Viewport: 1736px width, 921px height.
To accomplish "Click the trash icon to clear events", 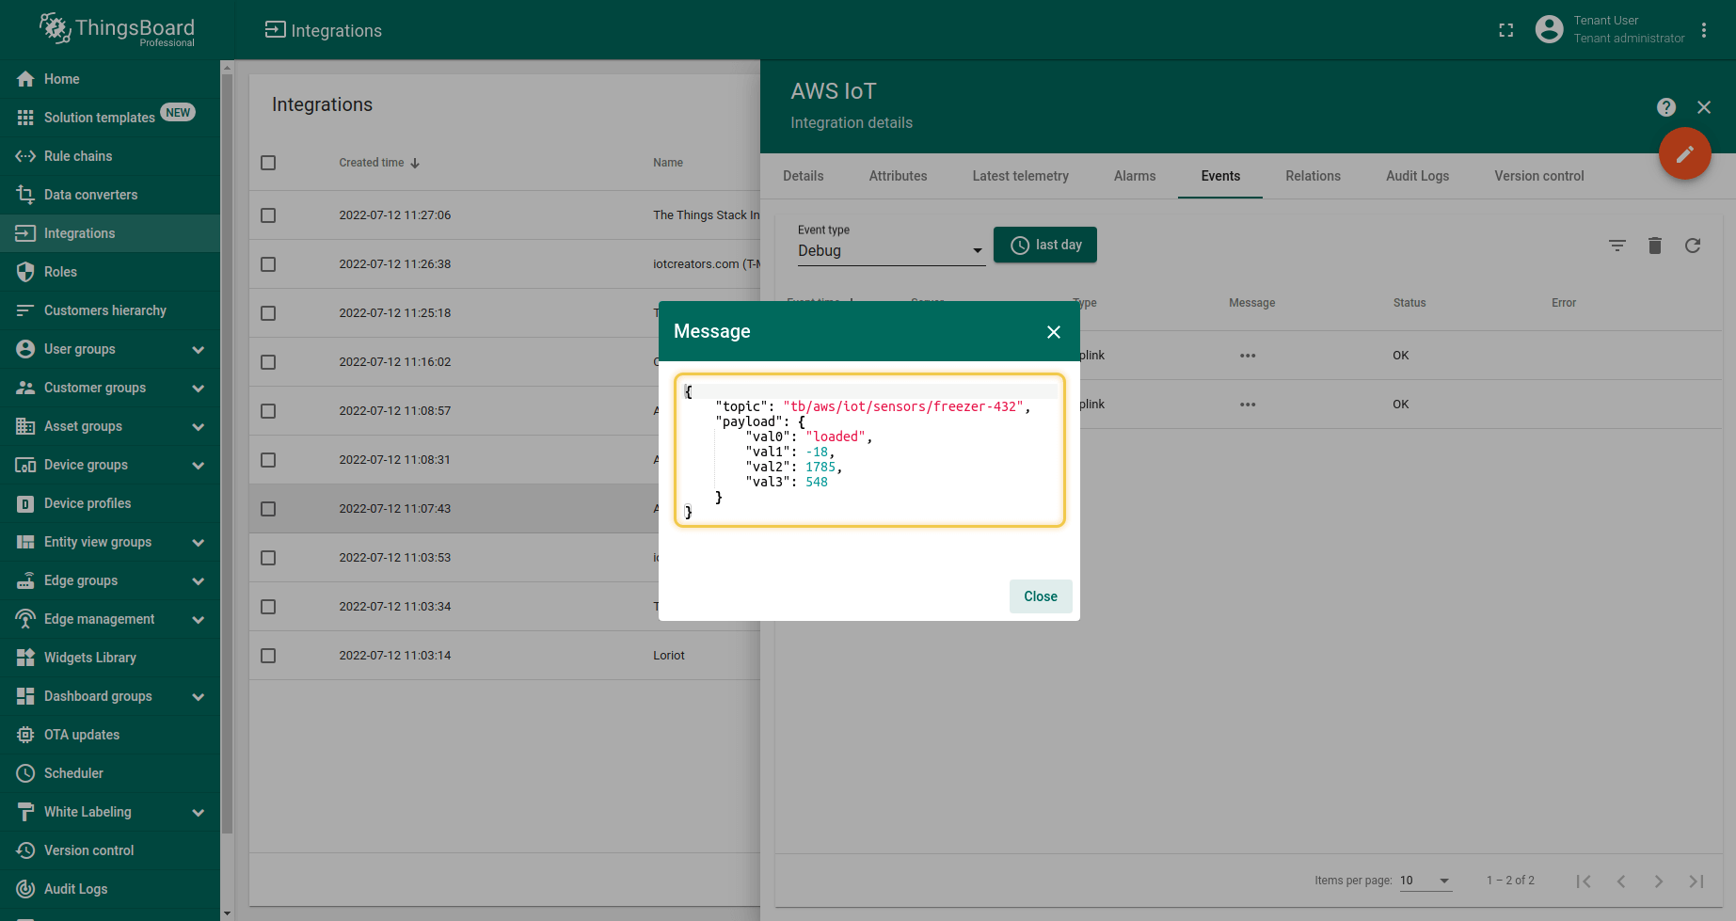I will pyautogui.click(x=1654, y=246).
